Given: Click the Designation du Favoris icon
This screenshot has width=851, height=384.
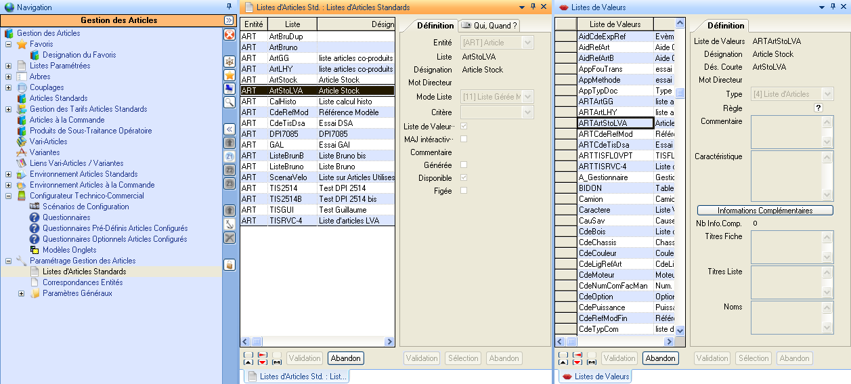Looking at the screenshot, I should click(x=35, y=55).
